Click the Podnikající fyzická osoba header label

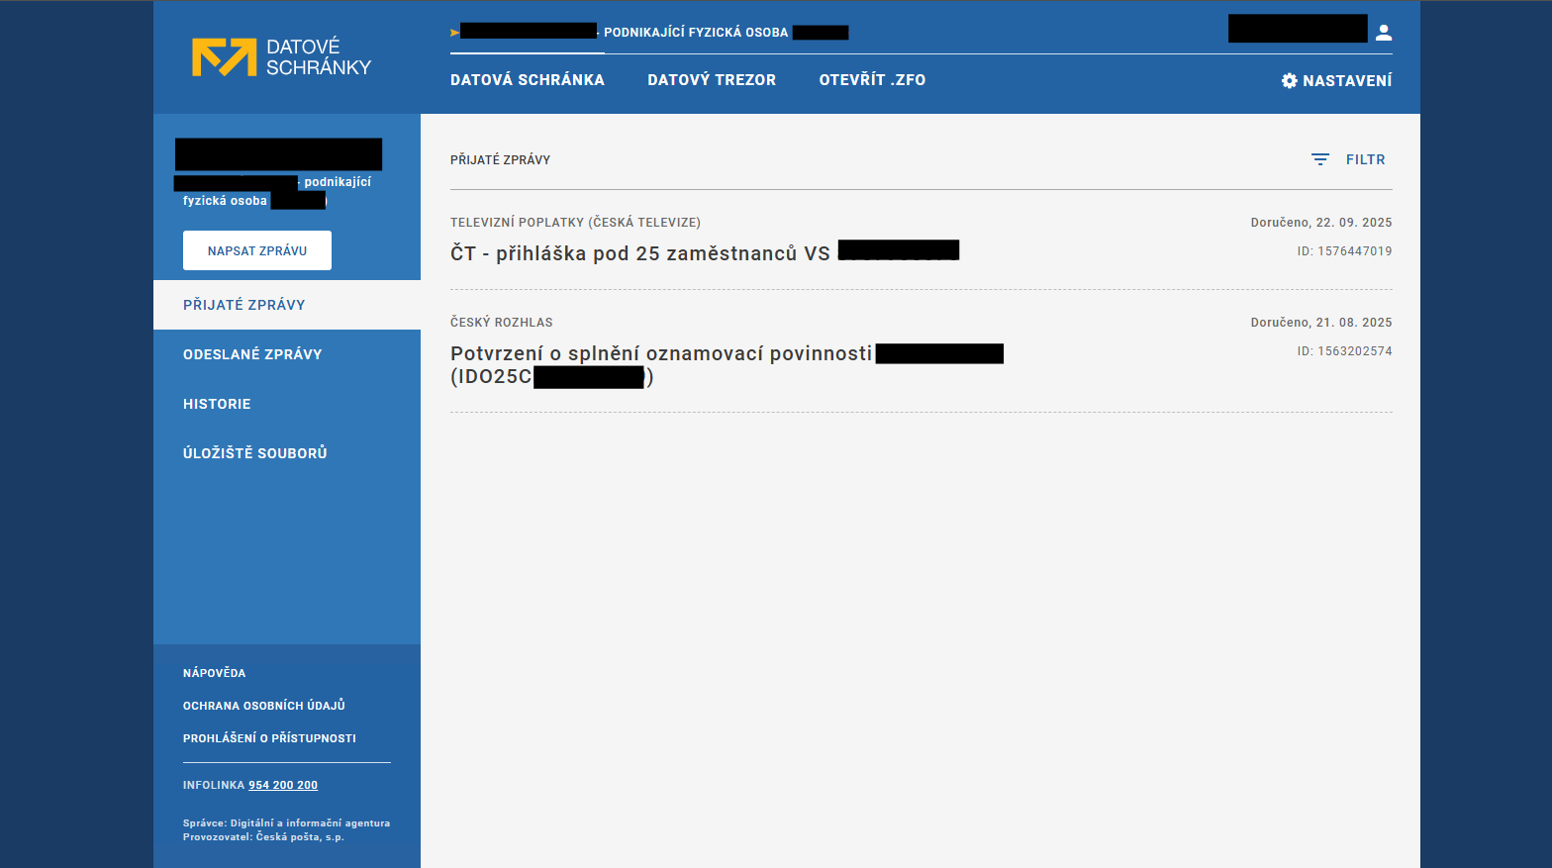point(696,33)
